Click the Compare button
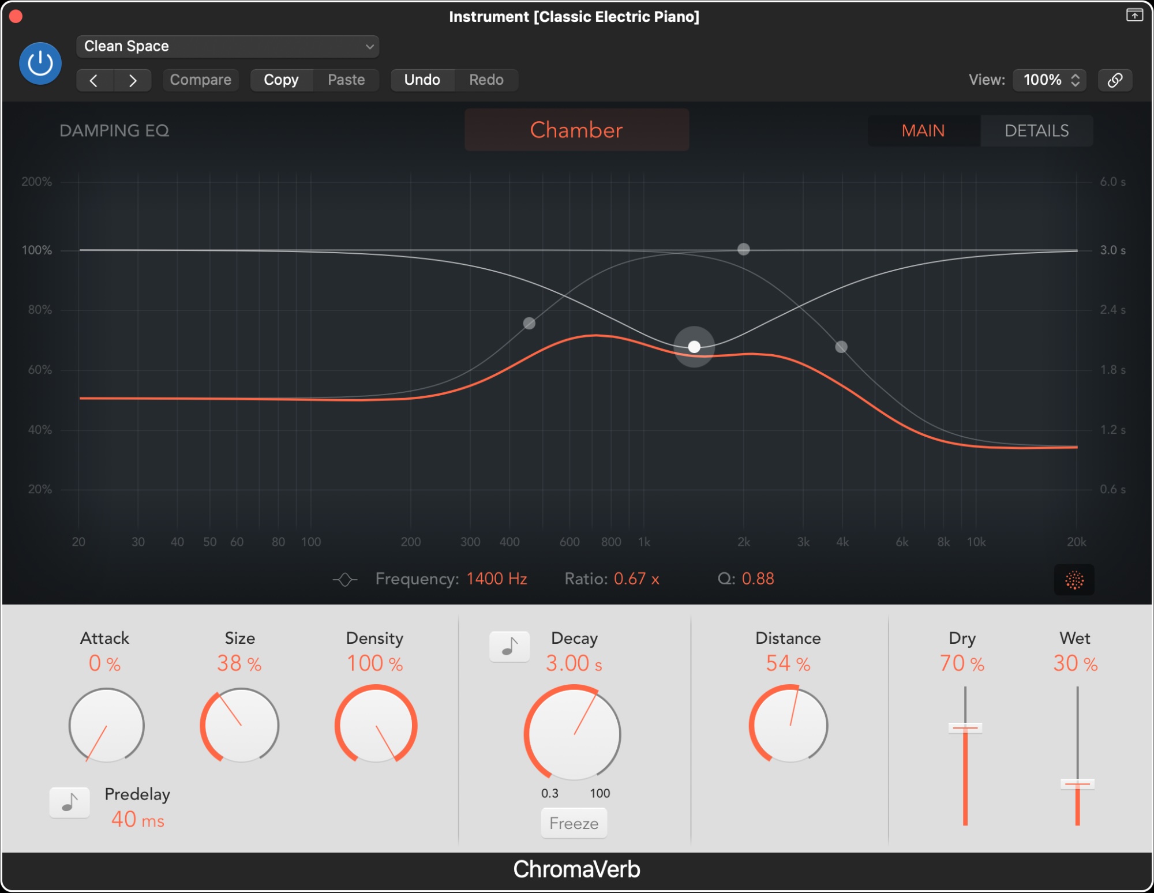 (200, 80)
